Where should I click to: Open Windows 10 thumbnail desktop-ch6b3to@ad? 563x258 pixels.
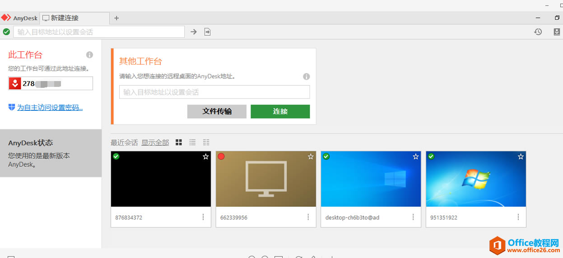371,179
